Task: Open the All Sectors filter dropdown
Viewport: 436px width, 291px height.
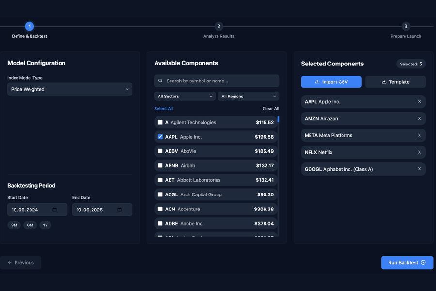Action: click(185, 97)
